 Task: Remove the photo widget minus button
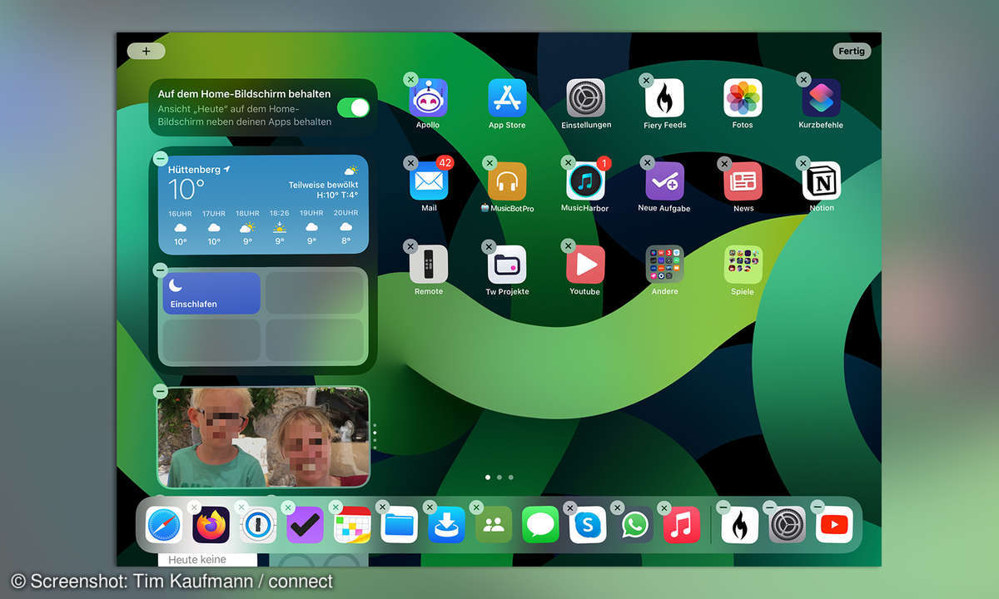pos(161,391)
